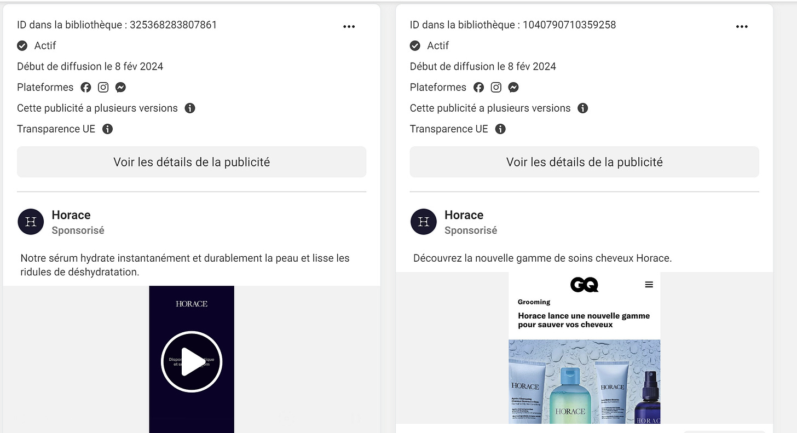
Task: Click the GQ logo in the ad creative
Action: (584, 285)
